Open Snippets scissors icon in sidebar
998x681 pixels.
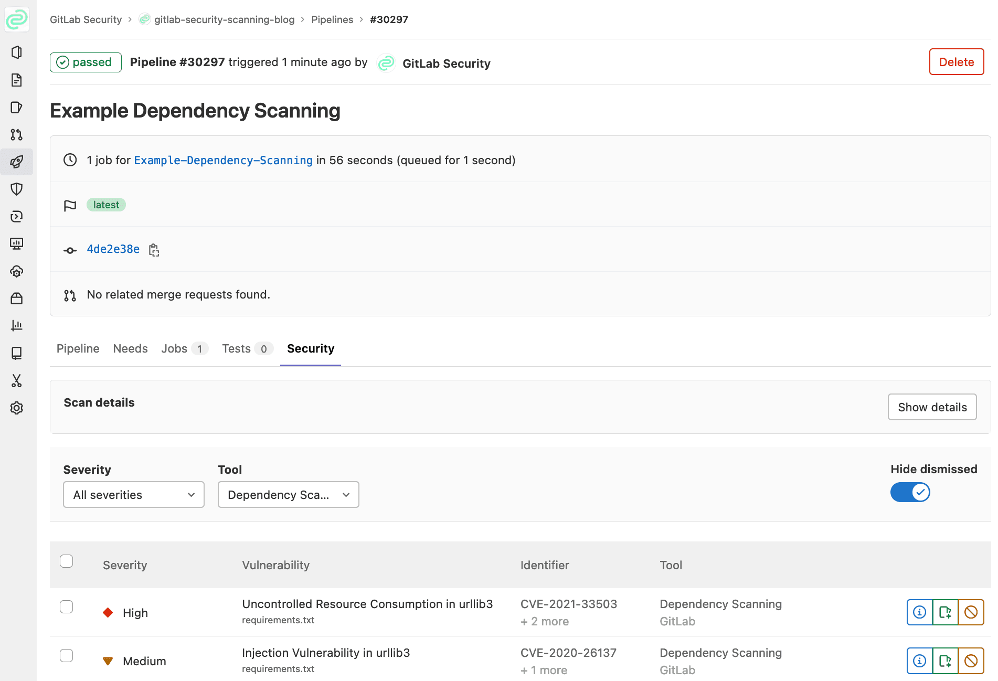point(17,380)
